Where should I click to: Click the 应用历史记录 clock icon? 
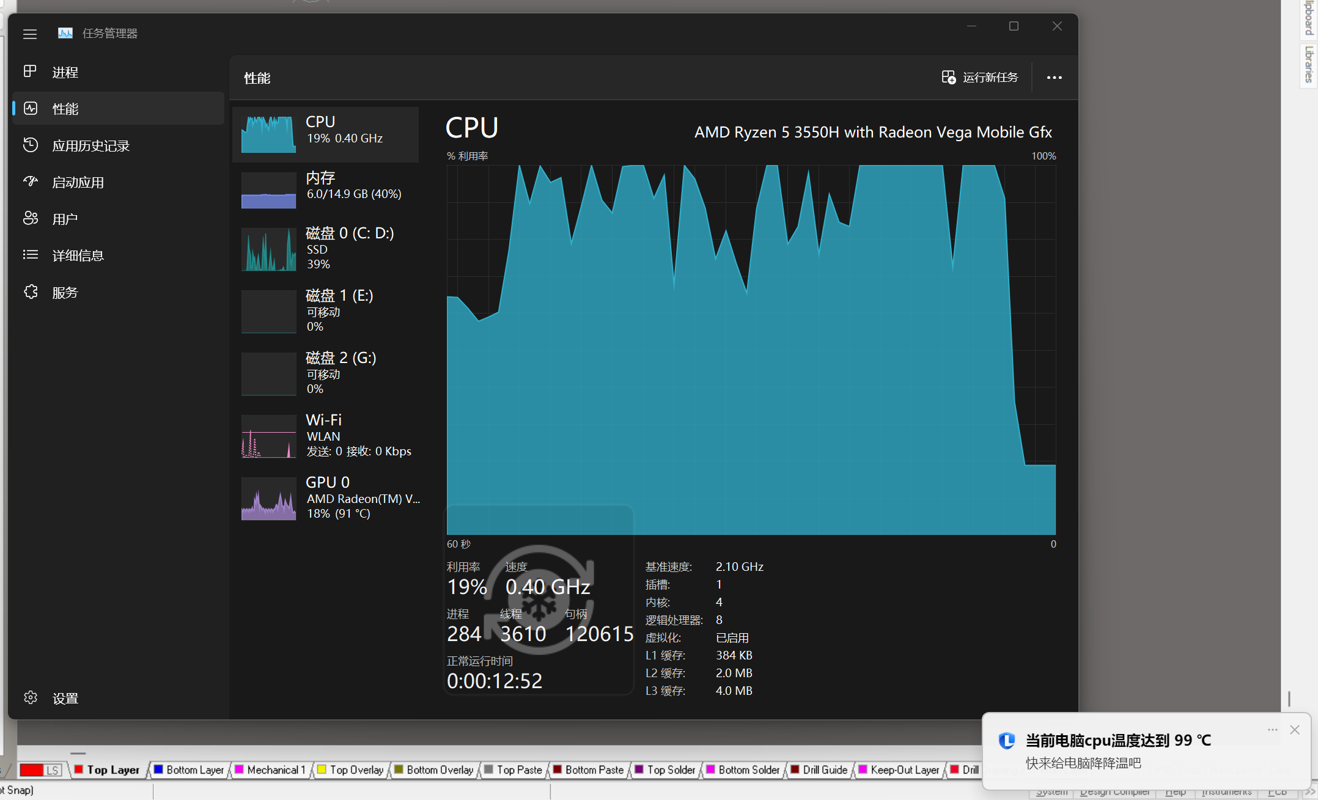pyautogui.click(x=31, y=145)
